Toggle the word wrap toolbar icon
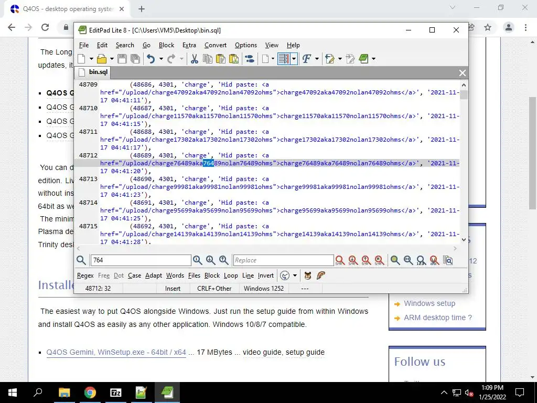 click(x=283, y=59)
